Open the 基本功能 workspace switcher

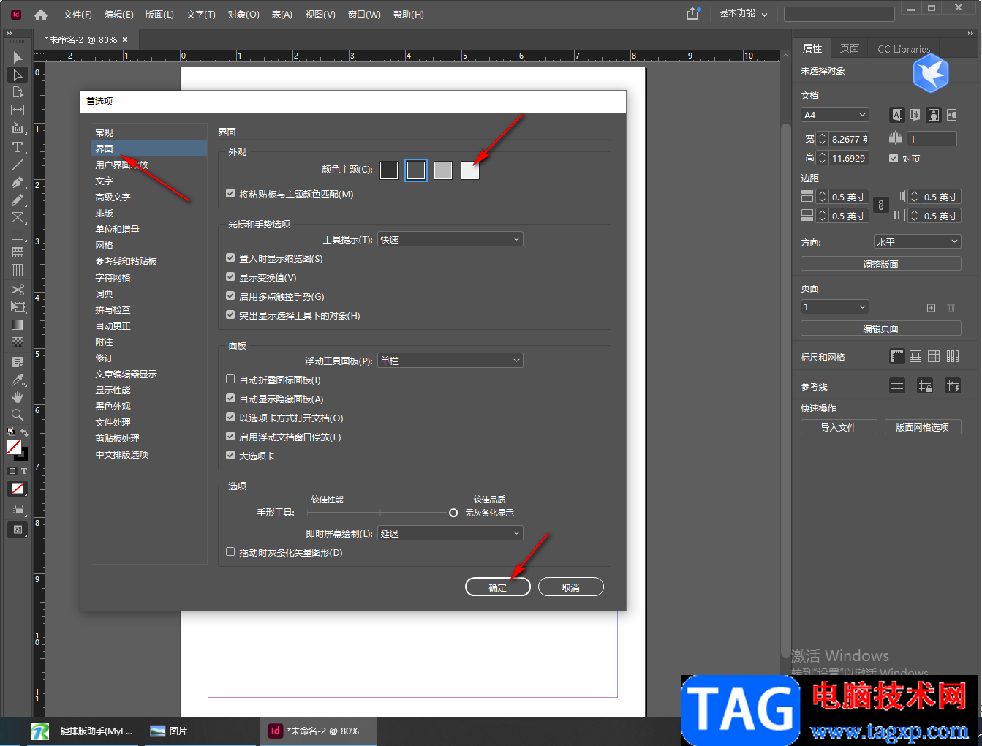[x=744, y=14]
